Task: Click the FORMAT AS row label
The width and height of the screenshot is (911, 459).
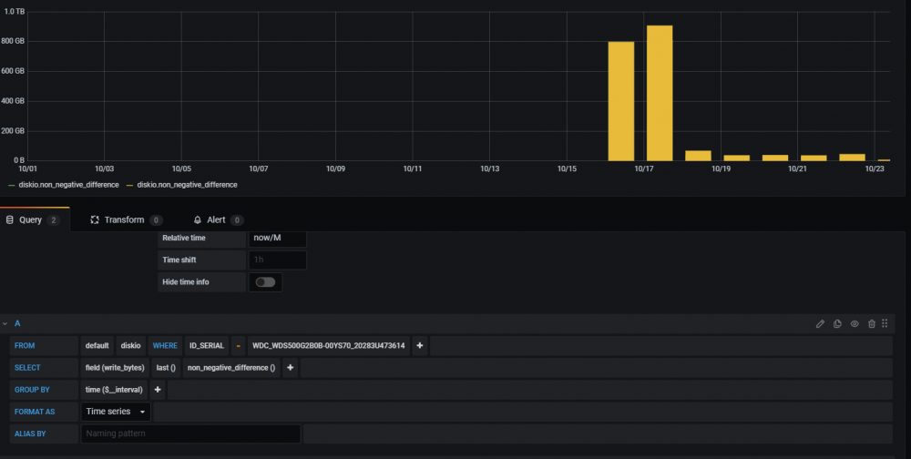Action: [x=44, y=412]
